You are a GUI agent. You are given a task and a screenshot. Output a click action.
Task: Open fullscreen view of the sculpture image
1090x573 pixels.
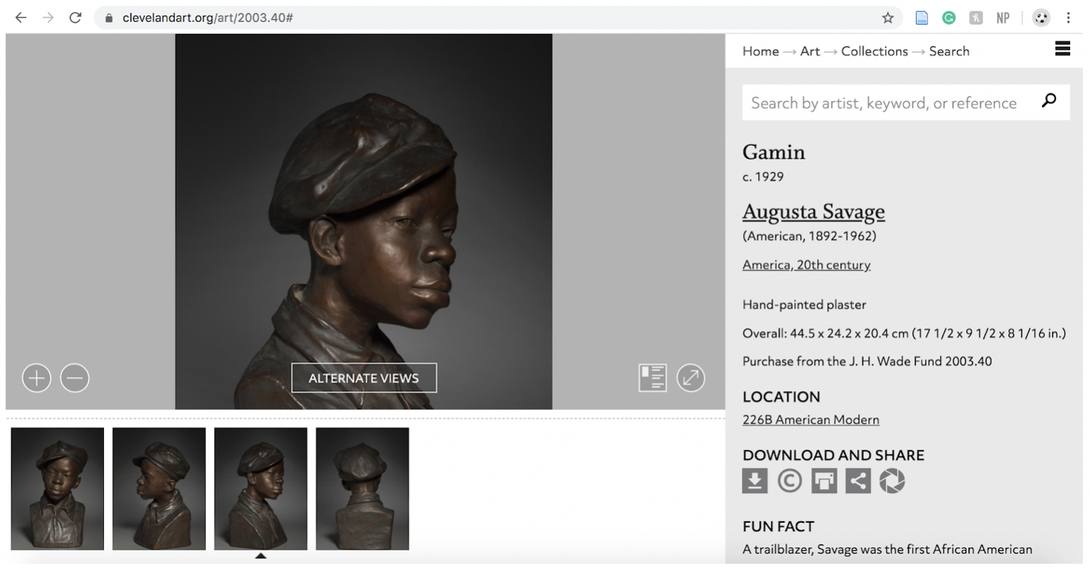pos(690,378)
